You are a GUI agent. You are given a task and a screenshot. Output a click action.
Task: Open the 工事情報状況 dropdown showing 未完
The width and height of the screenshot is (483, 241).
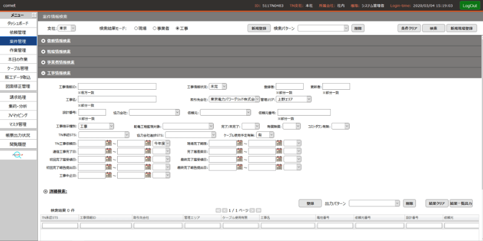218,86
